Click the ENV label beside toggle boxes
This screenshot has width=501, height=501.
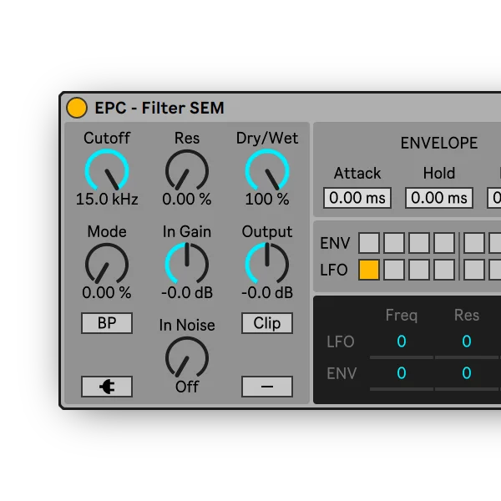(x=335, y=243)
